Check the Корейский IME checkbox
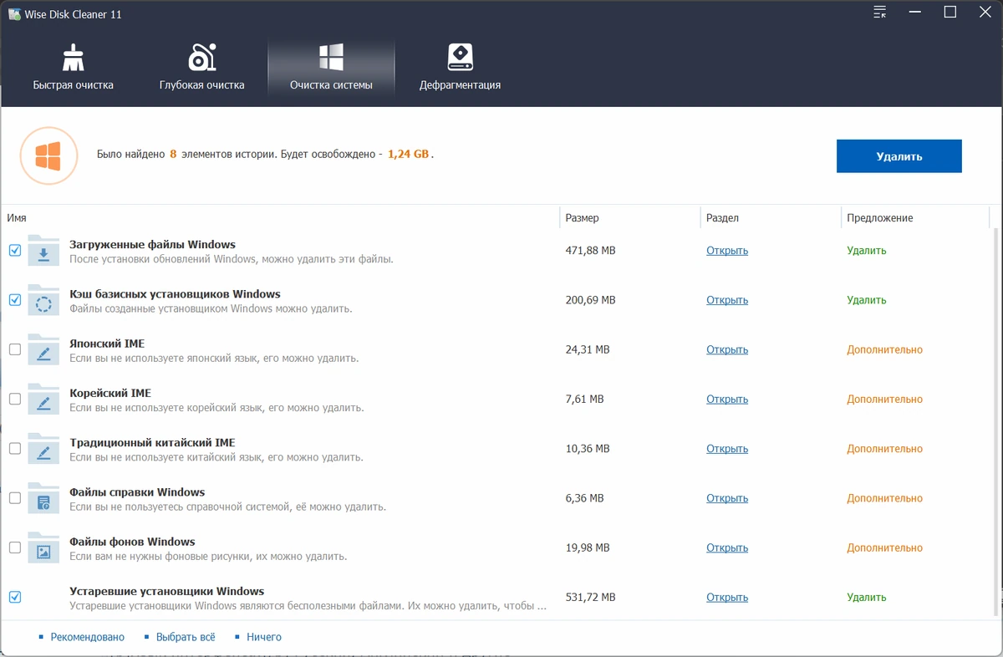The image size is (1003, 657). [15, 399]
